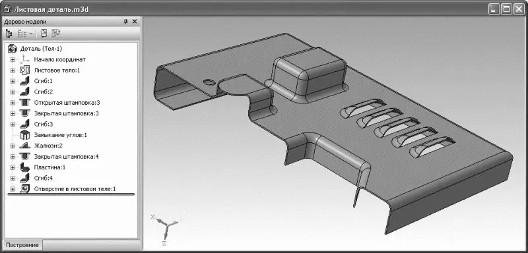The height and width of the screenshot is (253, 528).
Task: Open the tree view mode dropdown arrow
Action: pos(31,33)
